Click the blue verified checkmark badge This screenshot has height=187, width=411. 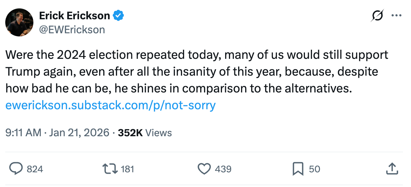(119, 16)
